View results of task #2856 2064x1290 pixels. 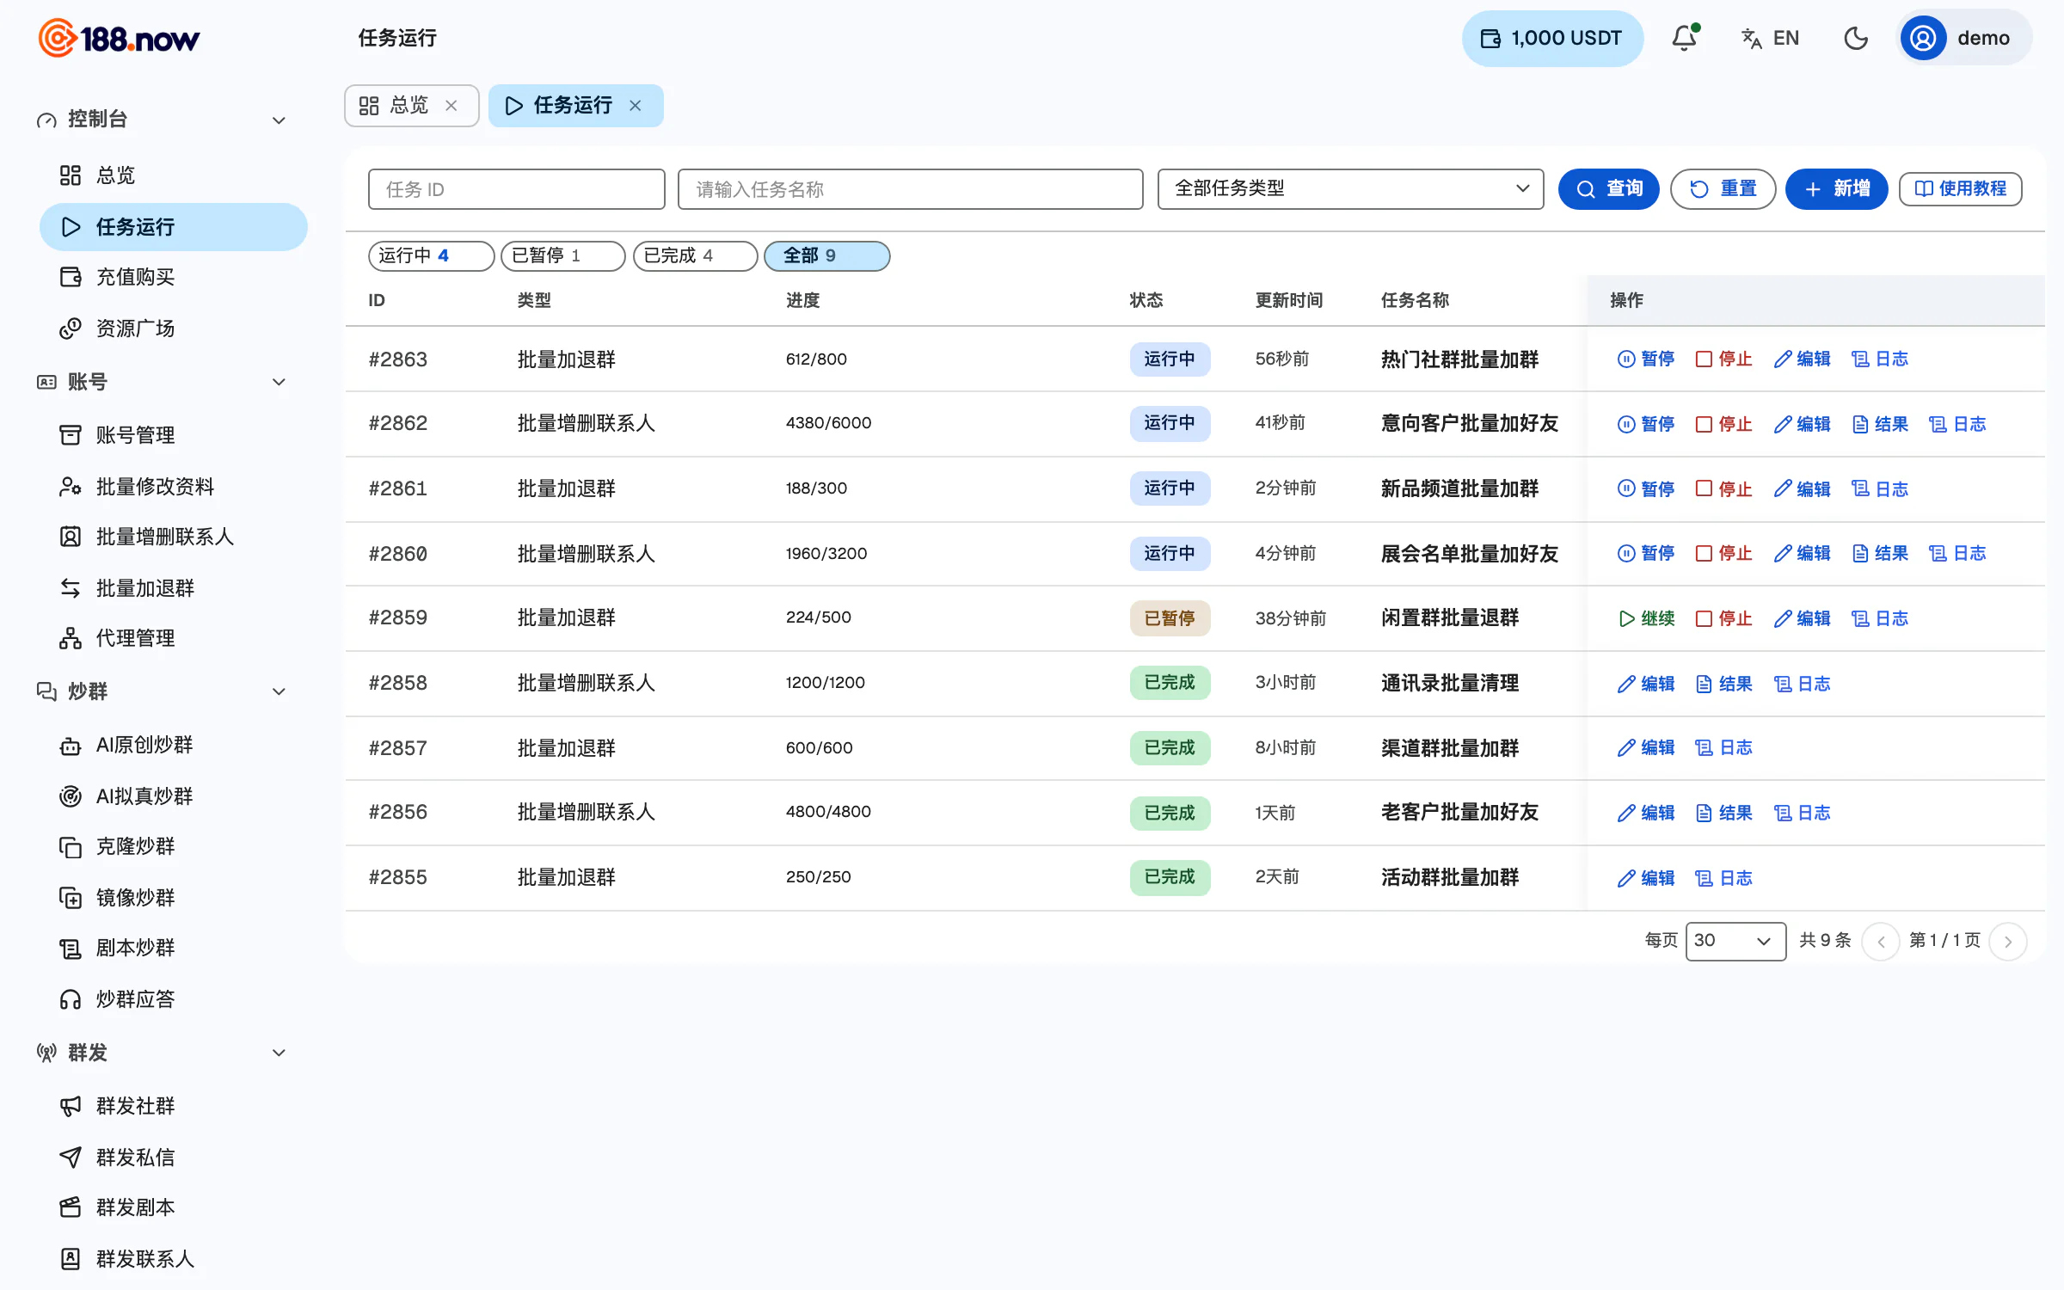tap(1723, 814)
